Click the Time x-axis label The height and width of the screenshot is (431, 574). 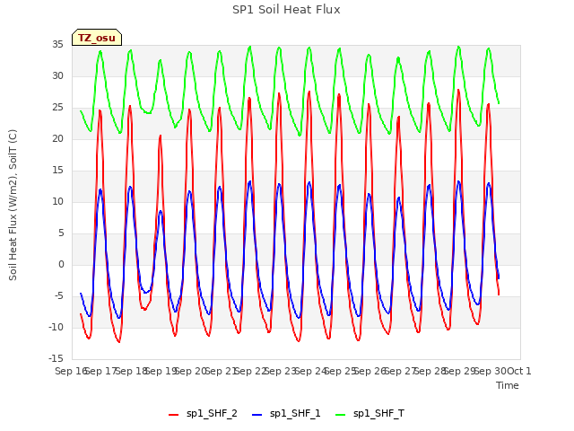click(x=508, y=385)
